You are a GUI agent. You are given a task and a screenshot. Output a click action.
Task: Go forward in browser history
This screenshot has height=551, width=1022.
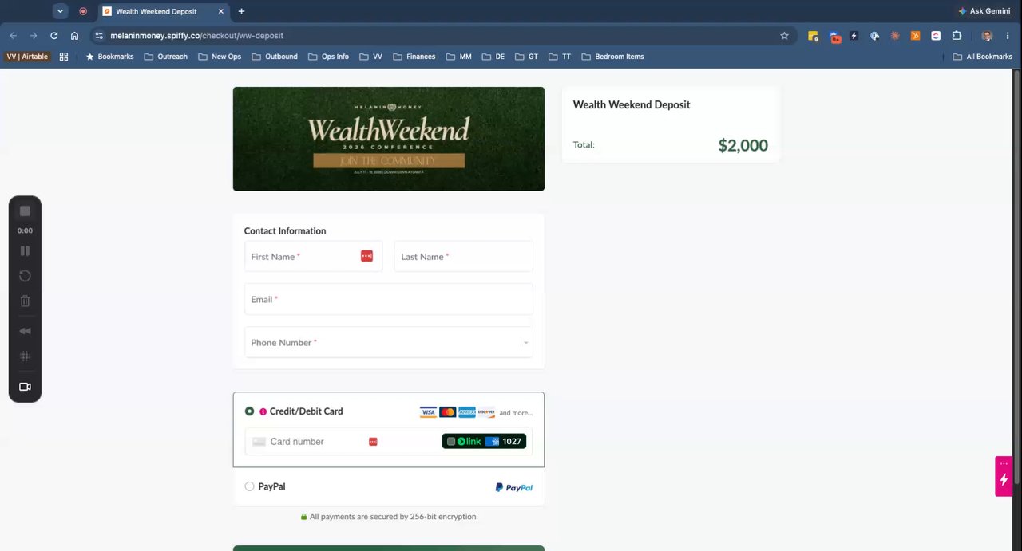34,36
